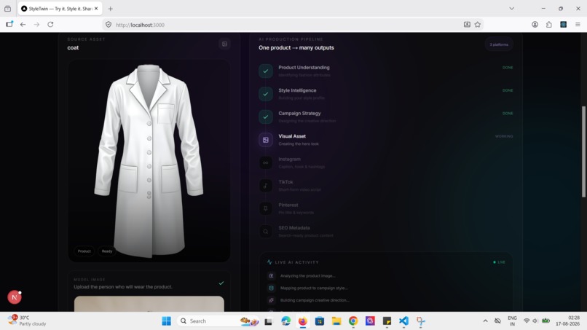
Task: Click the TikTok step icon
Action: [265, 186]
